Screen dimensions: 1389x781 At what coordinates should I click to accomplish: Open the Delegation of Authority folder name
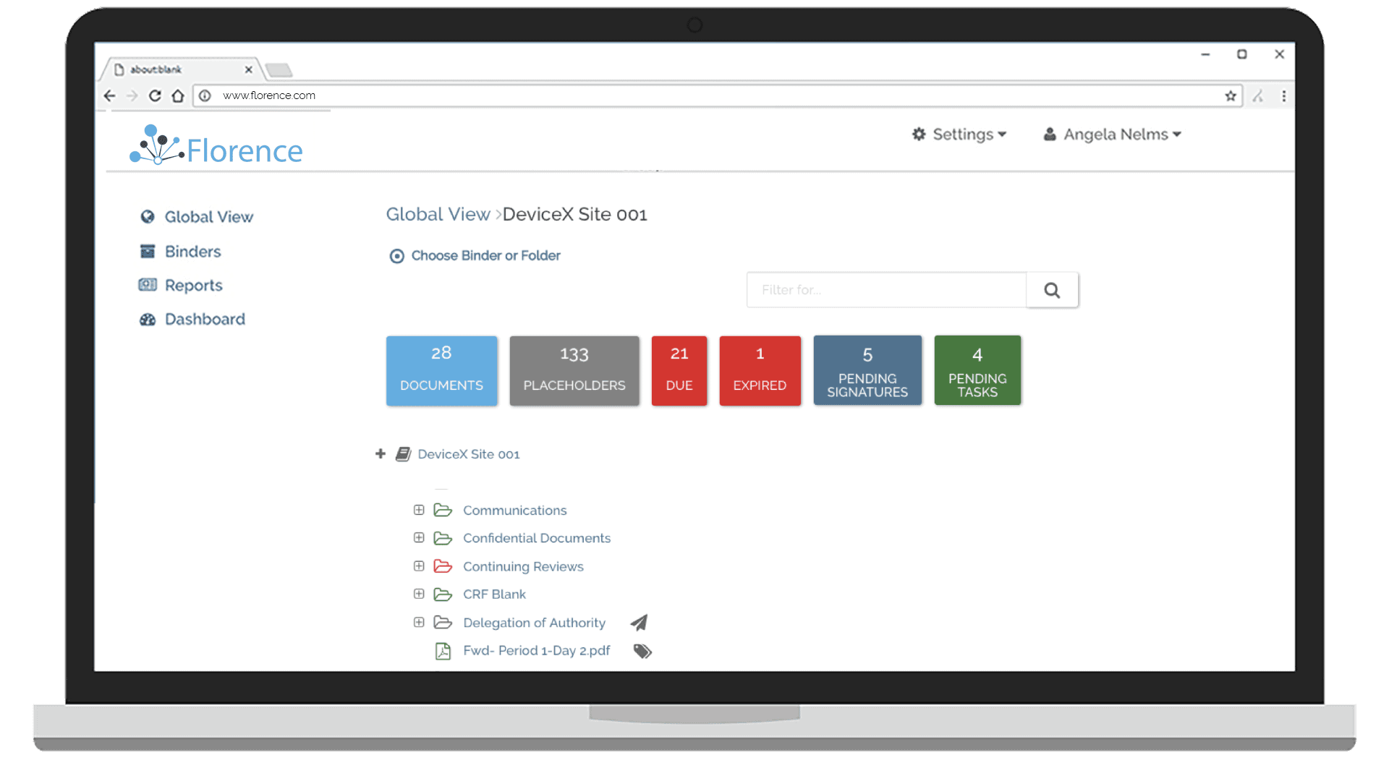(534, 623)
